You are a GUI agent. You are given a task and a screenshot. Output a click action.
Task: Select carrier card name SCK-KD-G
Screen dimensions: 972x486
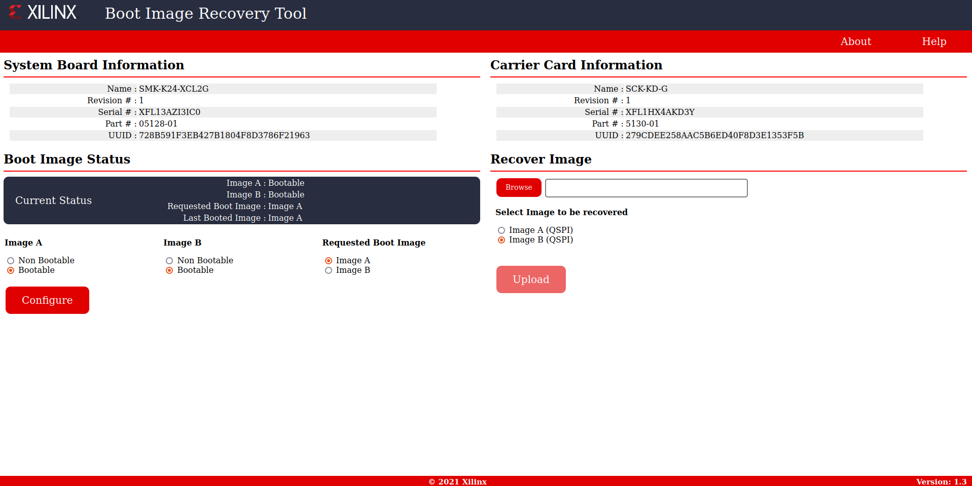(x=646, y=89)
